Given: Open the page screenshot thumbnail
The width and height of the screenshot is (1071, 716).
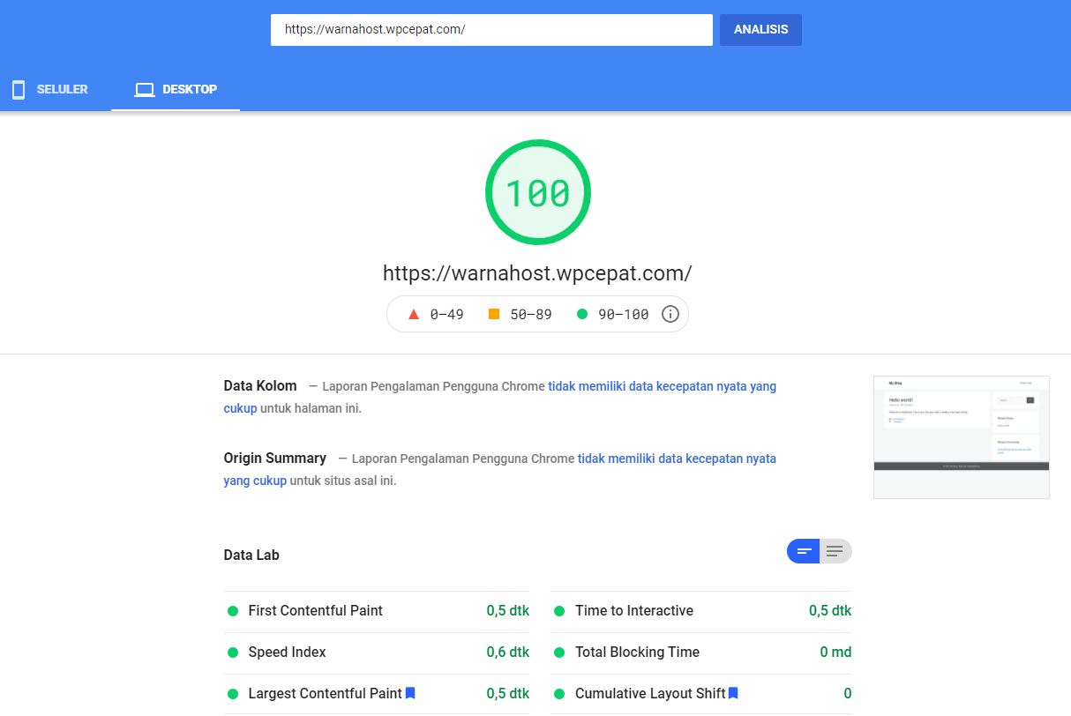Looking at the screenshot, I should (961, 437).
